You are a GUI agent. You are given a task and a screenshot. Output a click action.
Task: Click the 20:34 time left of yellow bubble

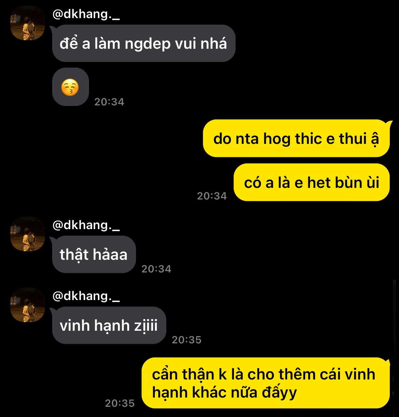[212, 196]
